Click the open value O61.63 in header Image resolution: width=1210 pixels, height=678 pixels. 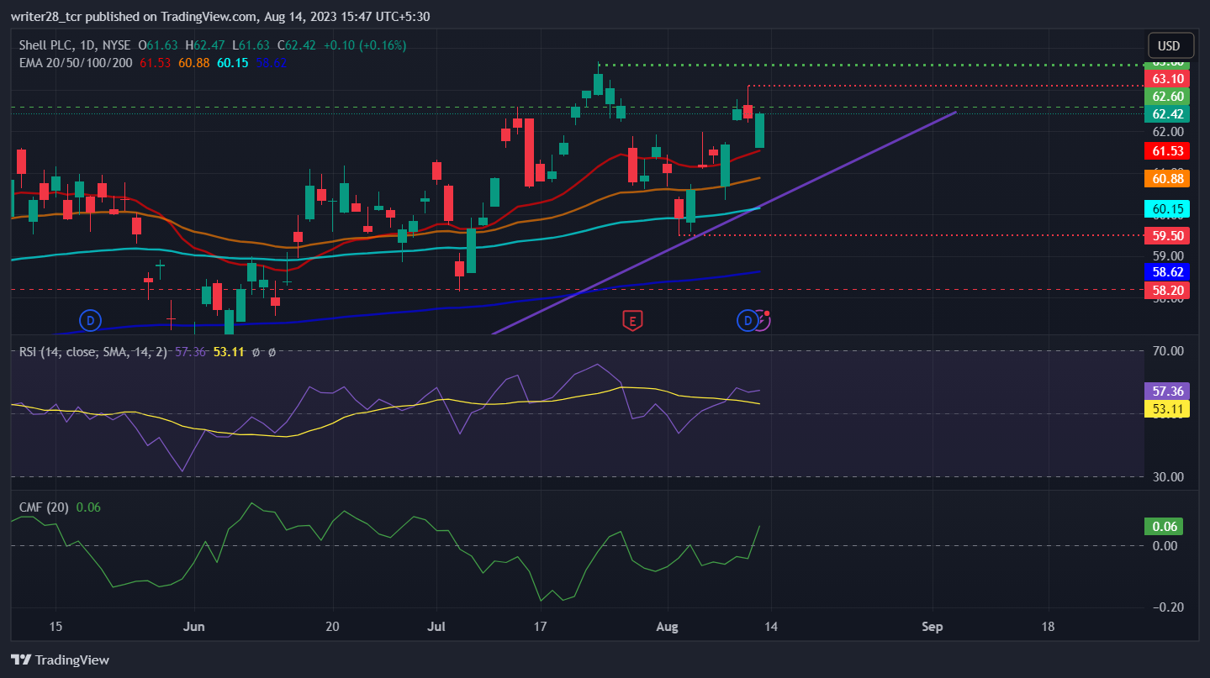point(156,45)
